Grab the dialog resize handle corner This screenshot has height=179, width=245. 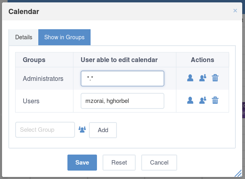coord(238,173)
